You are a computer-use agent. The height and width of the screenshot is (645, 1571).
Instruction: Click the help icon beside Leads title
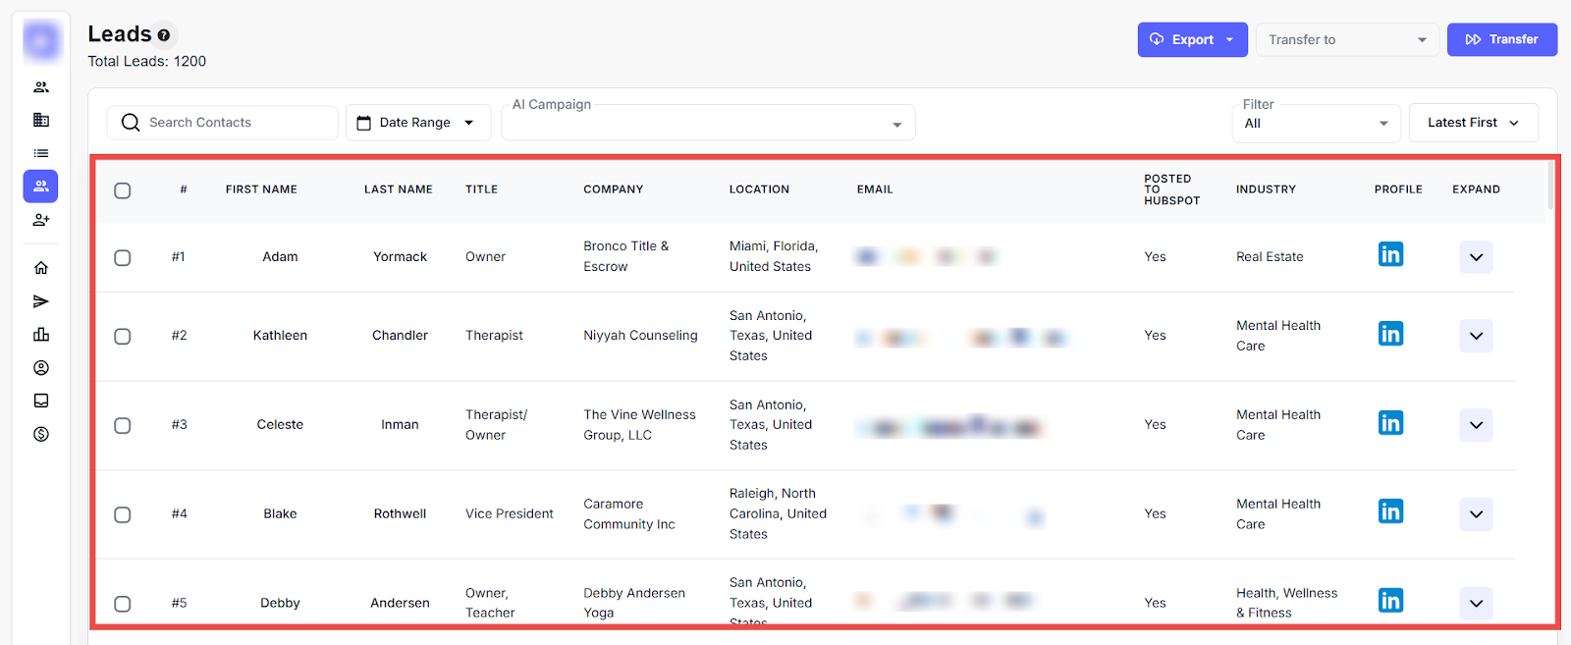(164, 35)
